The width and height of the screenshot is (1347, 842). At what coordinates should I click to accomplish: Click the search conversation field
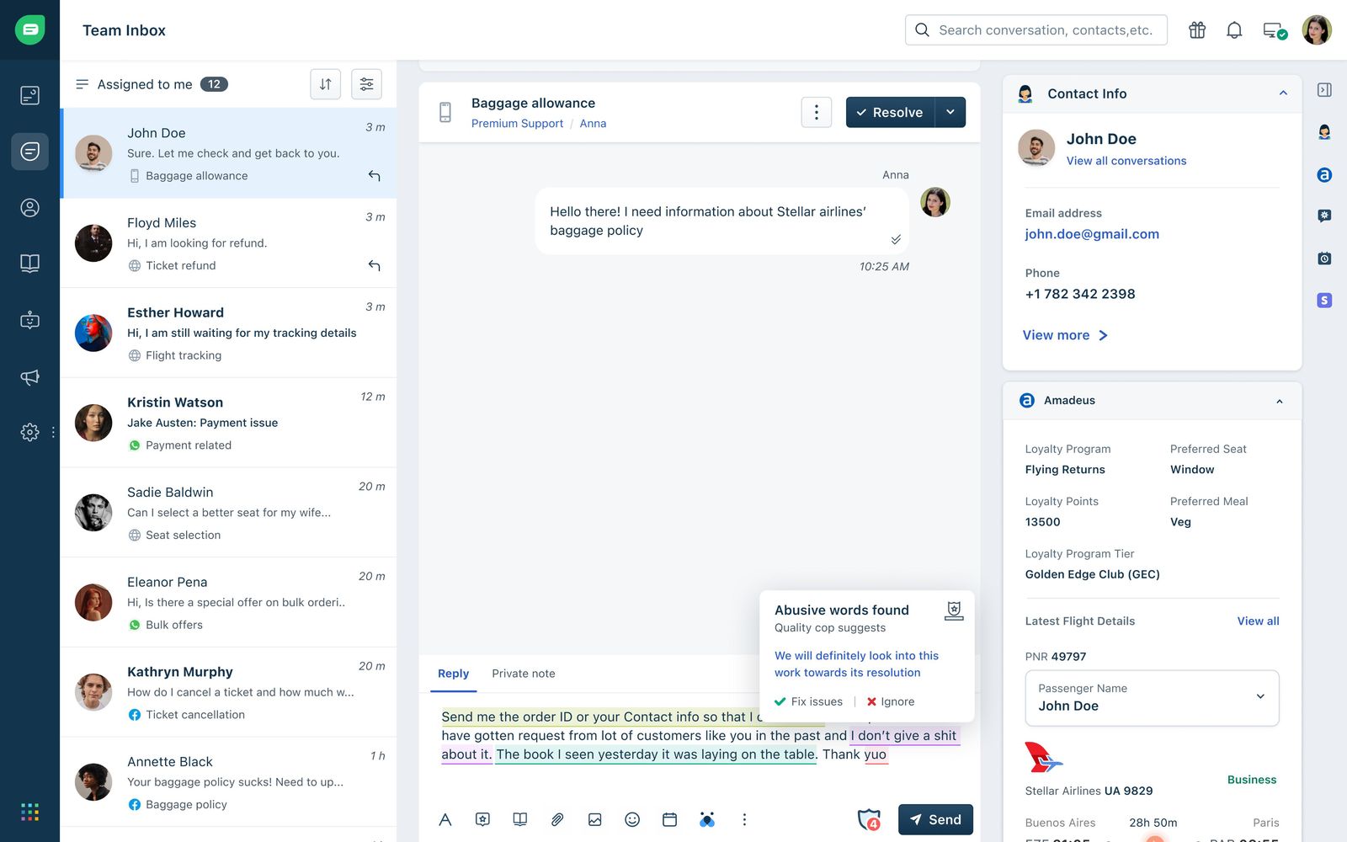tap(1036, 29)
